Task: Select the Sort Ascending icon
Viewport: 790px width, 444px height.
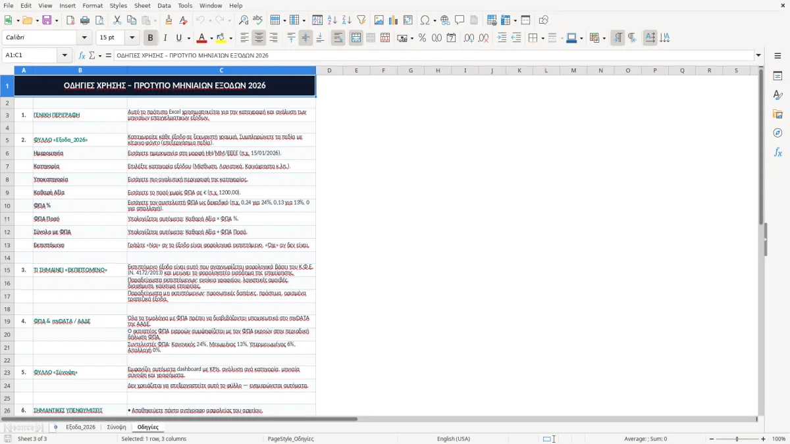Action: click(332, 20)
